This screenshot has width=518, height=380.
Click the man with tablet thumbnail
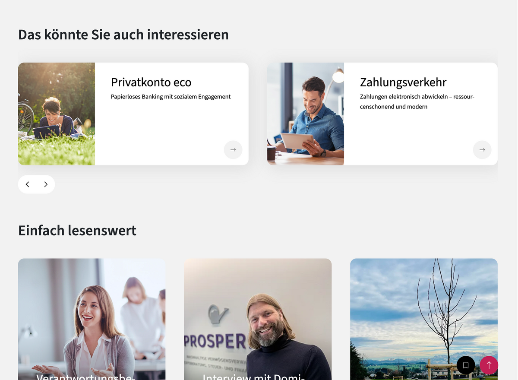pyautogui.click(x=306, y=114)
